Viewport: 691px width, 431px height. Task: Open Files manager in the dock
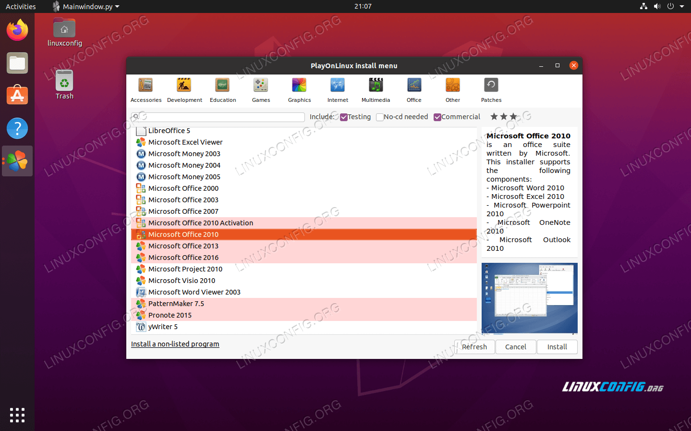pyautogui.click(x=17, y=63)
